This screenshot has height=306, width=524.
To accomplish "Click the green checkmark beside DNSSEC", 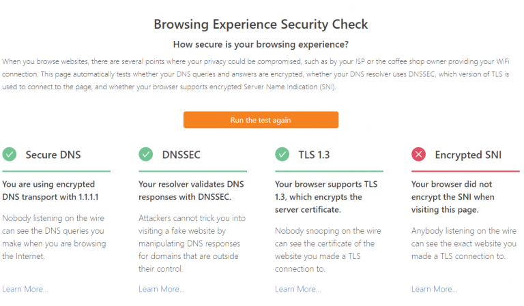I will click(x=146, y=155).
